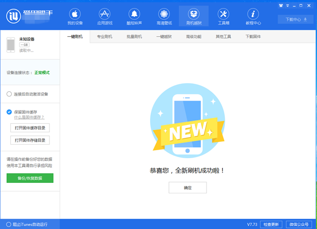The height and width of the screenshot is (229, 317).
Task: Toggle 阻止iTunes自动运行 option
Action: pos(8,225)
